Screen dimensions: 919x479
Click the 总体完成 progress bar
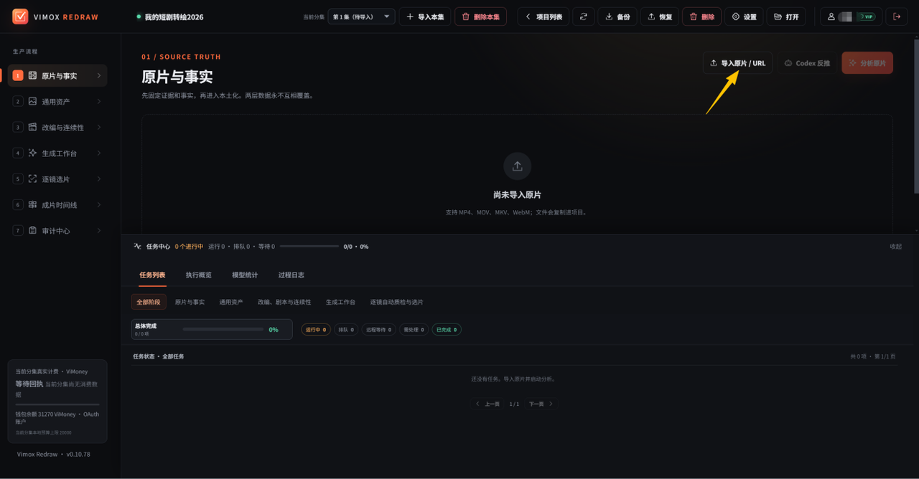click(x=223, y=329)
